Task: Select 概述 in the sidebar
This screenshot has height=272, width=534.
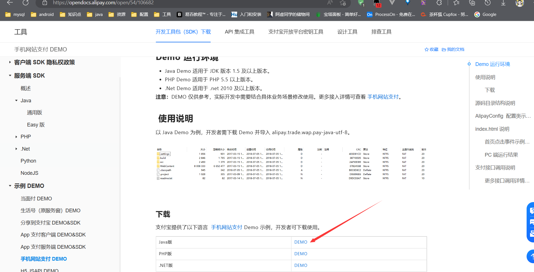Action: pyautogui.click(x=26, y=88)
